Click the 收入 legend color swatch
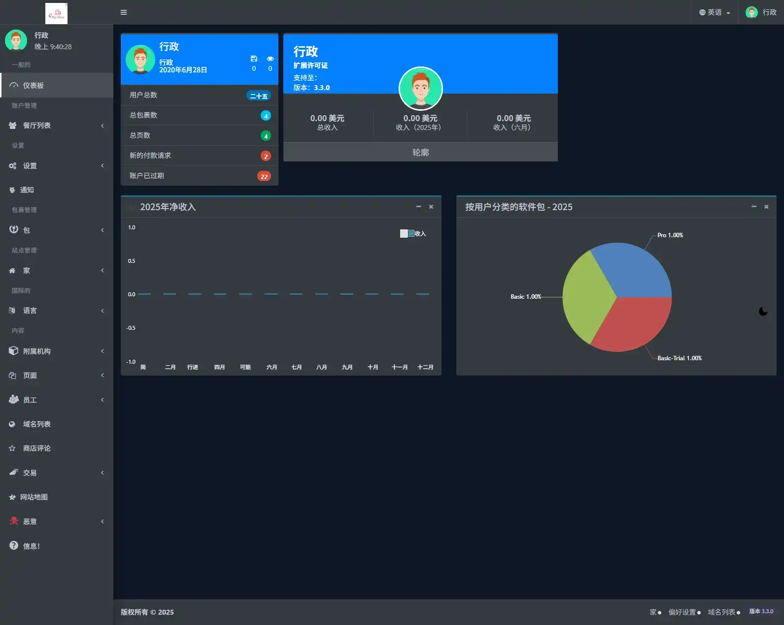 (x=408, y=233)
